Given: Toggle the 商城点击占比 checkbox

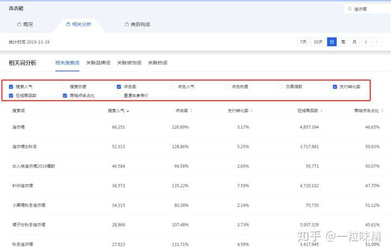Looking at the screenshot, I should [x=65, y=95].
